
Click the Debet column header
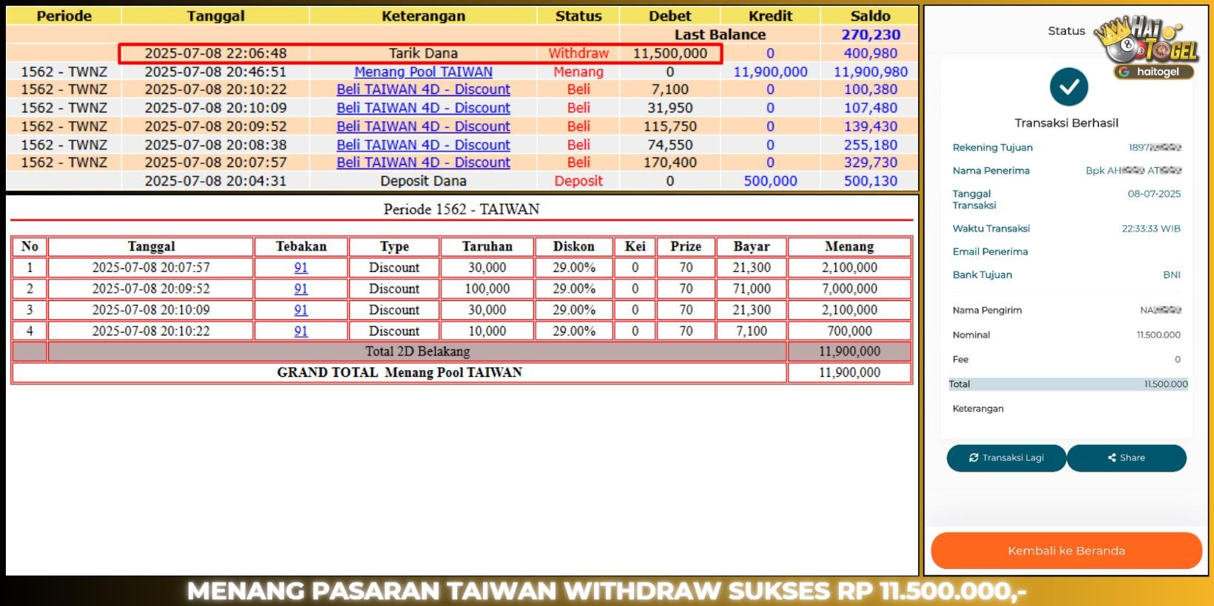(670, 16)
